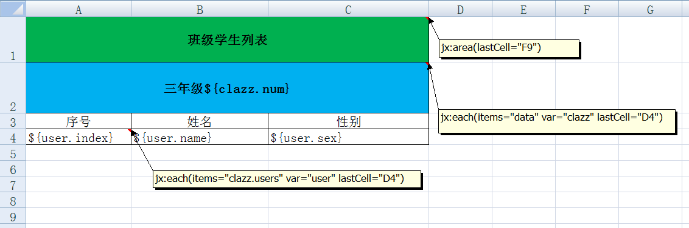Select column A header

click(x=79, y=8)
